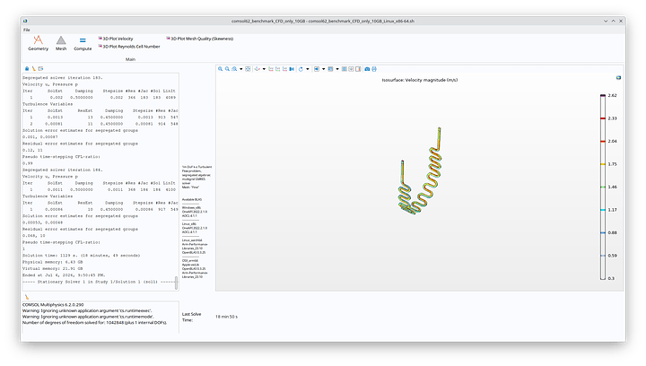Open the scene light dropdown arrow
Screen dimensions: 646x366
pos(323,69)
